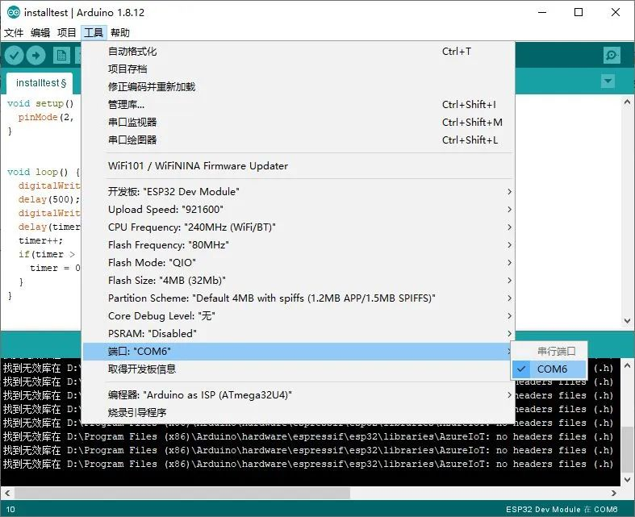Click the horizontal scrollbar thumb
The height and width of the screenshot is (517, 635).
(x=182, y=493)
